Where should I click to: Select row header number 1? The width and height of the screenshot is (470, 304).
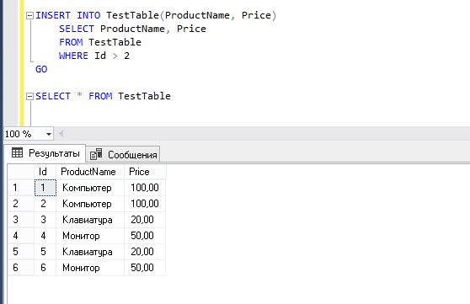click(21, 188)
